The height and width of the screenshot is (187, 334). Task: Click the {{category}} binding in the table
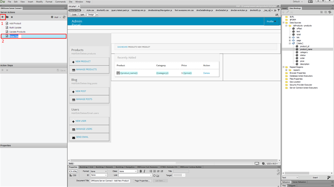tap(162, 73)
